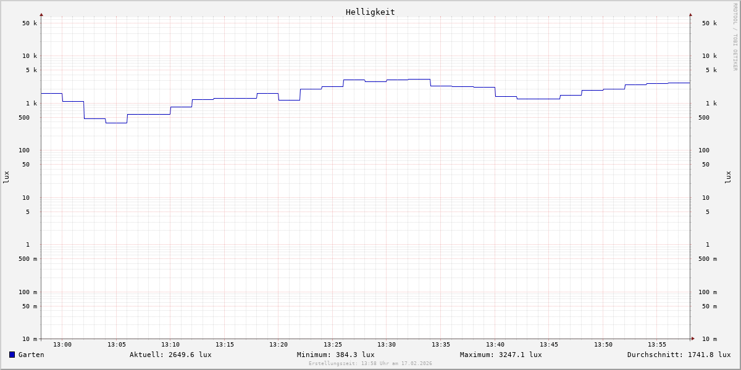The width and height of the screenshot is (741, 370).
Task: Click the Minimum 384.3 lux statistic
Action: tap(335, 355)
